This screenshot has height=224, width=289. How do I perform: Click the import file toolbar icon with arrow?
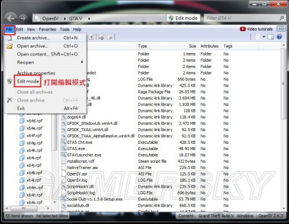[101, 37]
